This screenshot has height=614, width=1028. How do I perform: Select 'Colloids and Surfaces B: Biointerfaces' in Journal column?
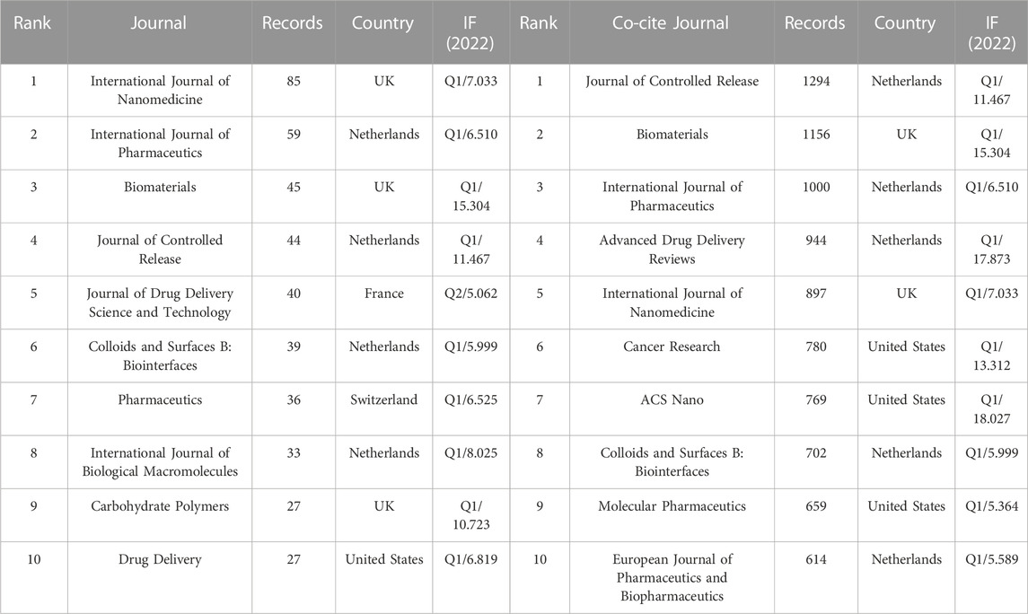(160, 355)
